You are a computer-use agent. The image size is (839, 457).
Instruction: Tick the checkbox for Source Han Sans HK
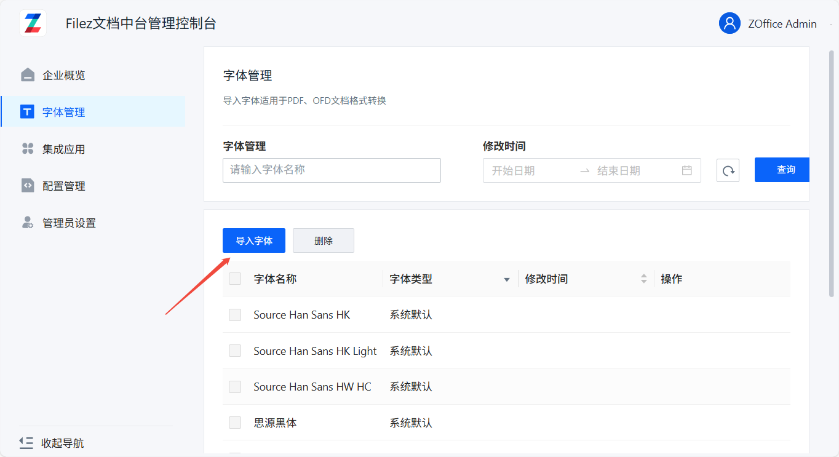click(235, 315)
